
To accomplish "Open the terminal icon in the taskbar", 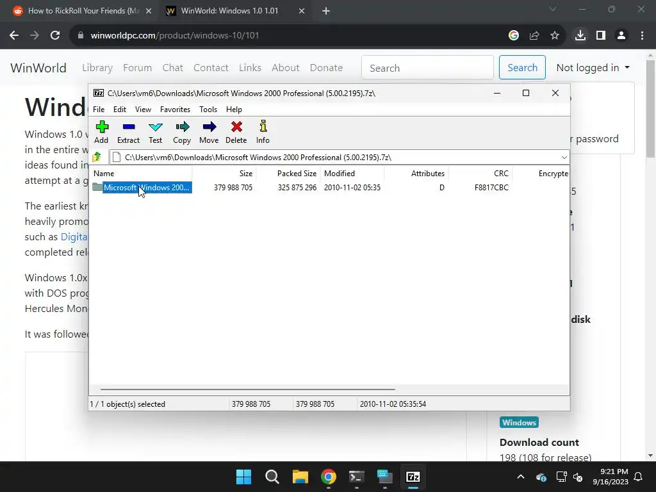I will tap(356, 477).
